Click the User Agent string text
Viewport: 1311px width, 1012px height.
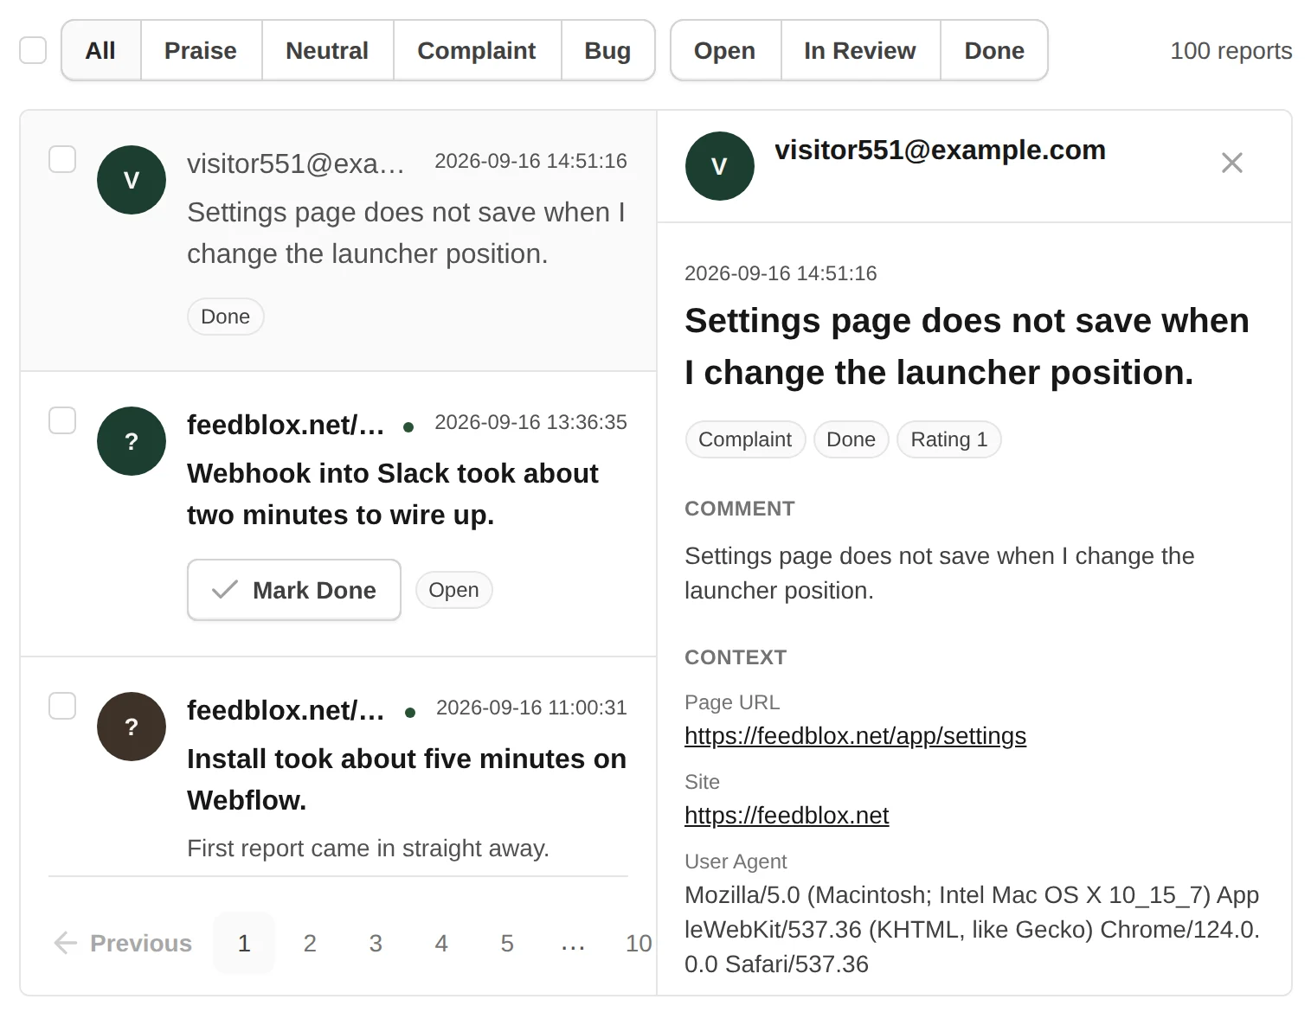[x=972, y=929]
